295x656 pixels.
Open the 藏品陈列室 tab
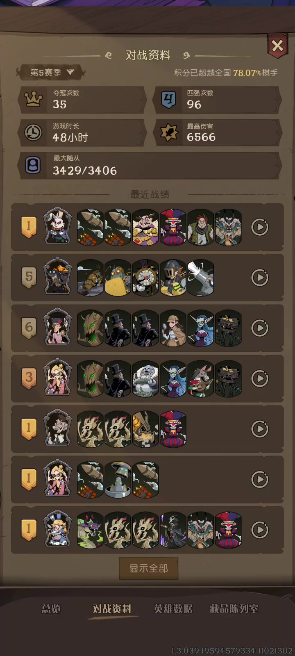tap(234, 609)
